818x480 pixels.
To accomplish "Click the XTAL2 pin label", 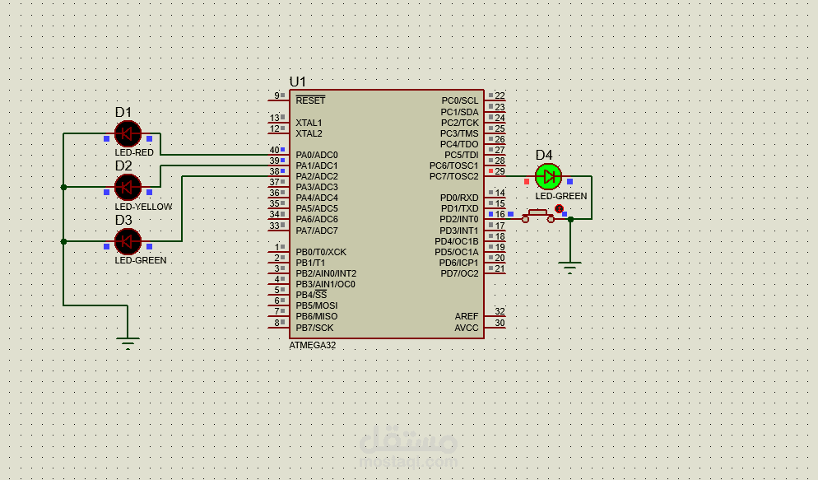I will pyautogui.click(x=309, y=133).
